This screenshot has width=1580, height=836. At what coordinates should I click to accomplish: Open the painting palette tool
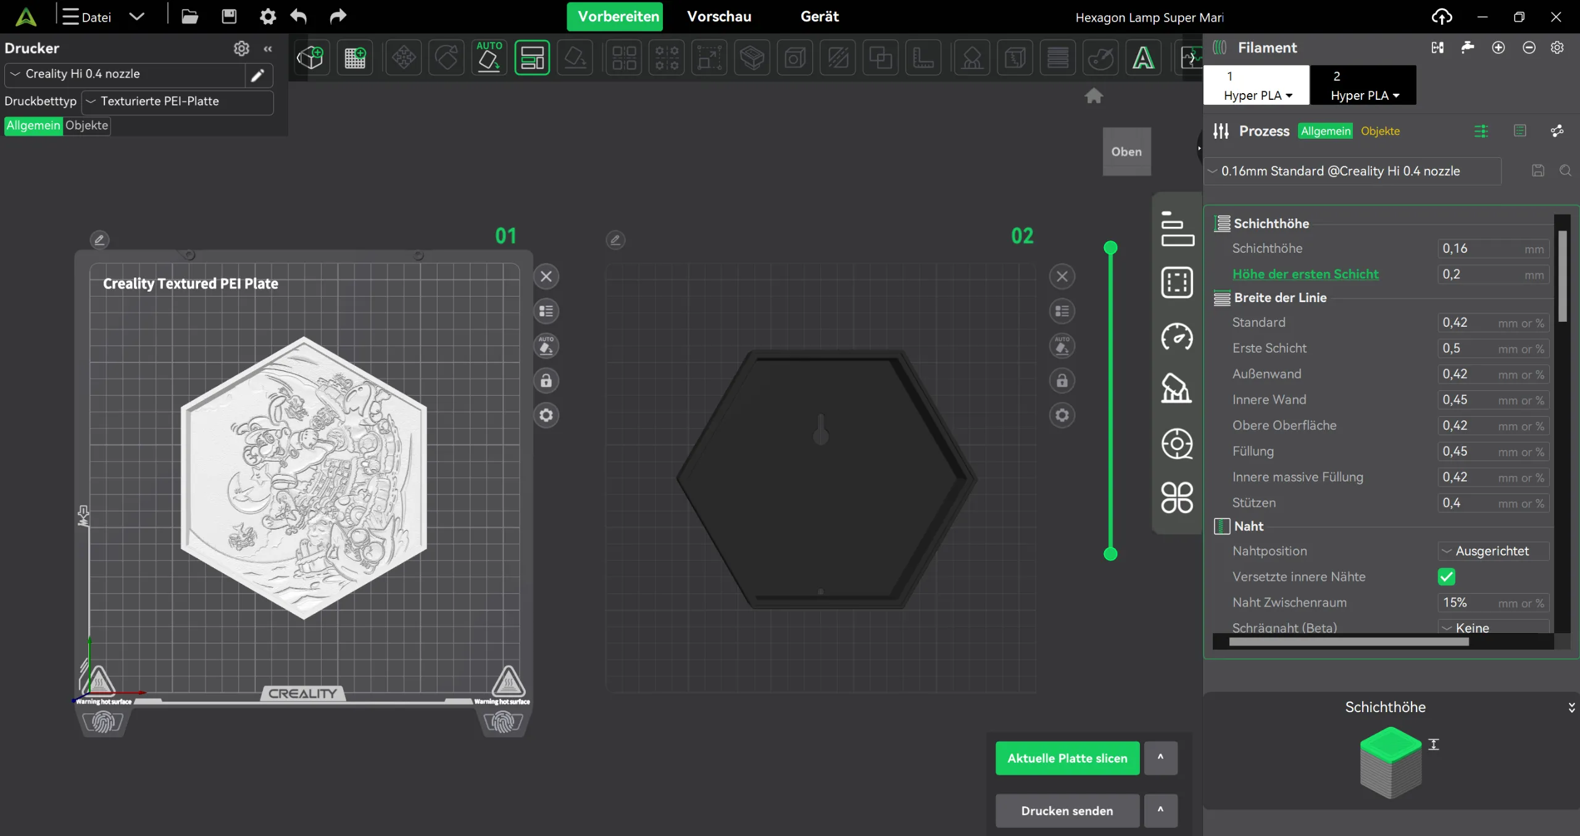point(1101,57)
